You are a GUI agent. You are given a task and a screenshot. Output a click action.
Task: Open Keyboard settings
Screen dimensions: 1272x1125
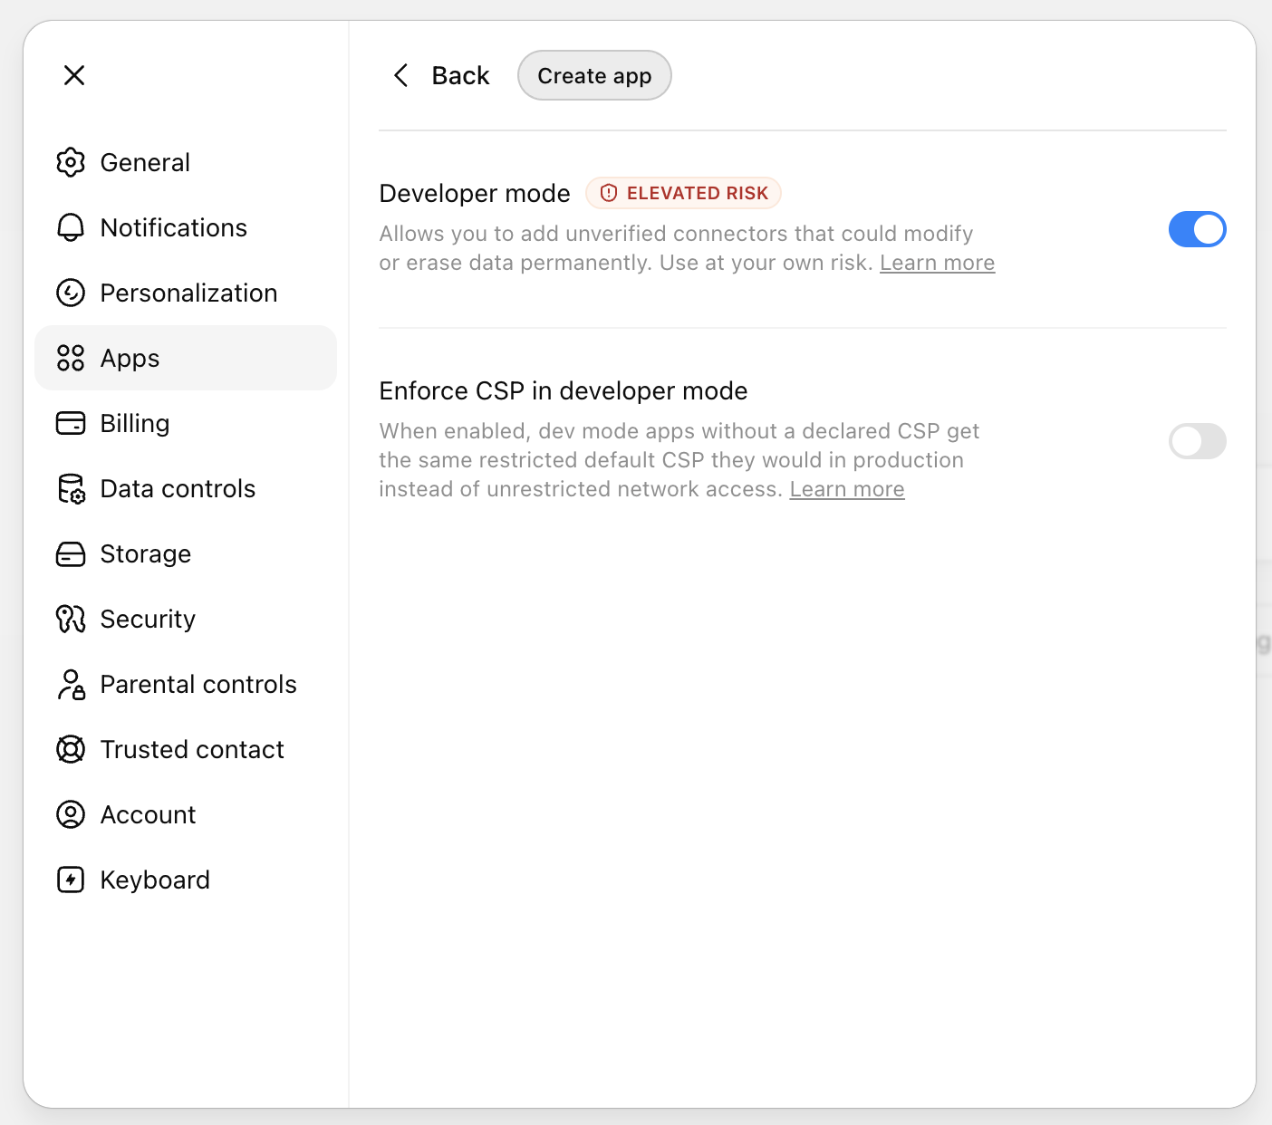coord(186,880)
